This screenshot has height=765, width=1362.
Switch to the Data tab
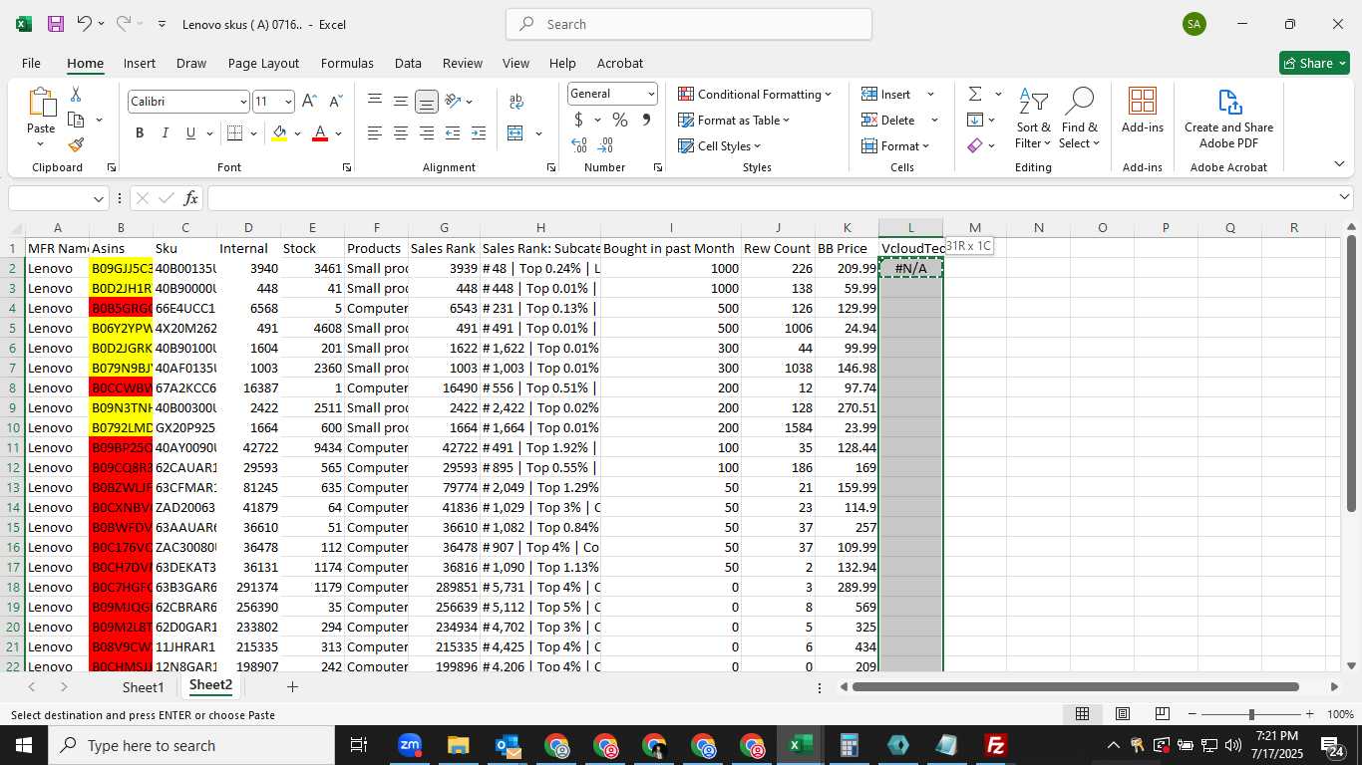pos(408,63)
